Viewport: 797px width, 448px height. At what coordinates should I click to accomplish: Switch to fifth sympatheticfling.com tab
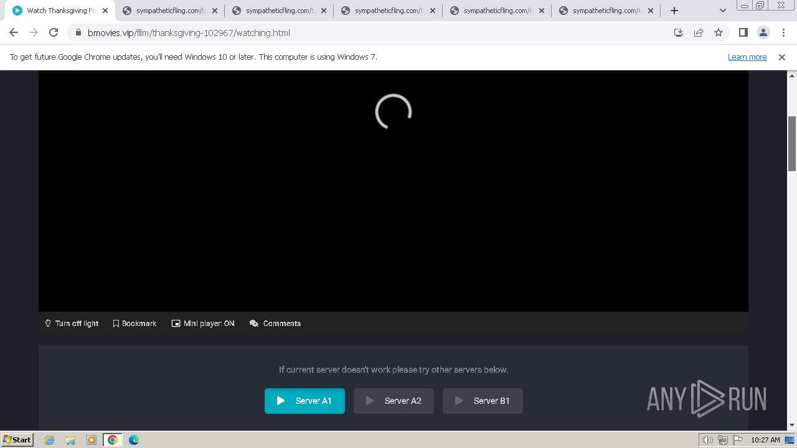(606, 11)
